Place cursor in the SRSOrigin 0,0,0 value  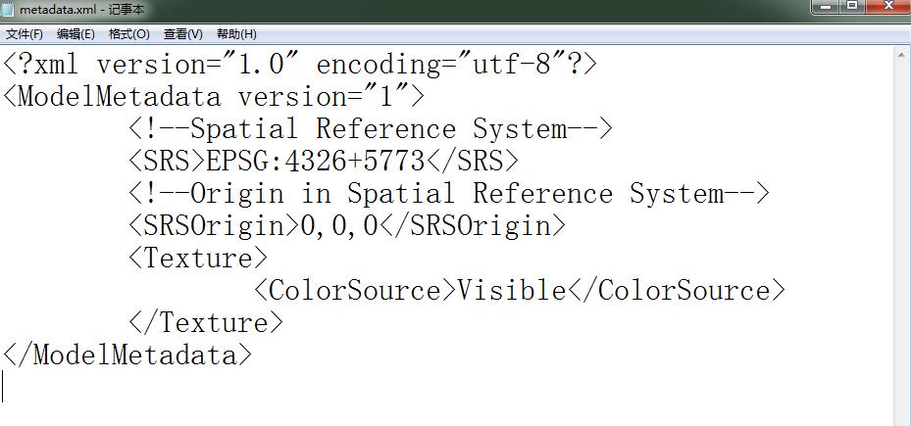[338, 226]
